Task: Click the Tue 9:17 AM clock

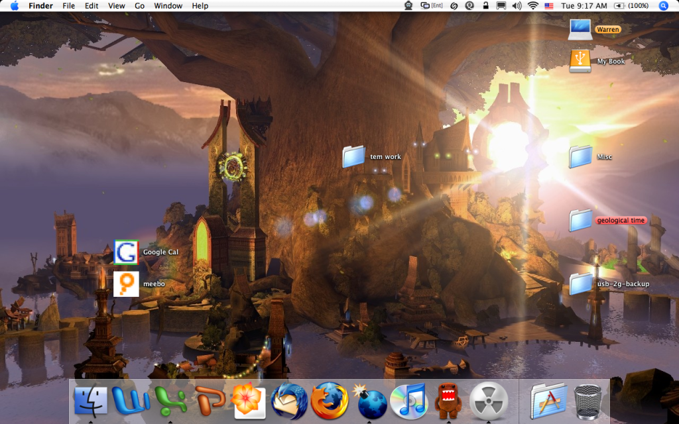Action: tap(584, 5)
